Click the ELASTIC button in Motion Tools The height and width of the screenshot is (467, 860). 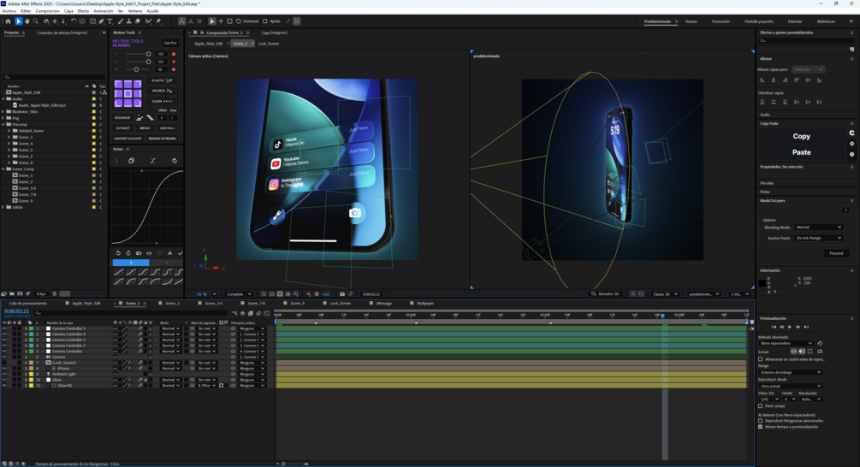162,80
